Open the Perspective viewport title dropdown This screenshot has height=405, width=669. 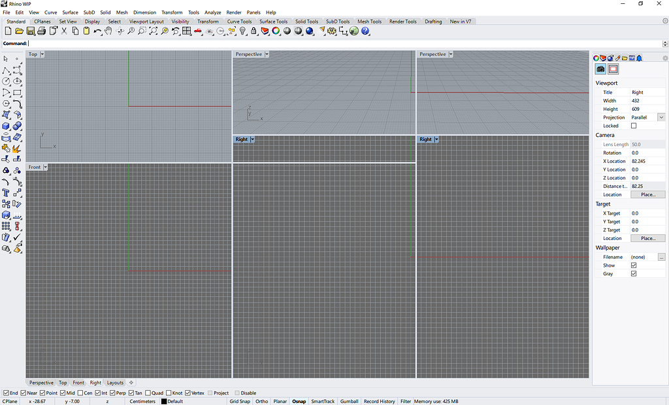[x=266, y=54]
